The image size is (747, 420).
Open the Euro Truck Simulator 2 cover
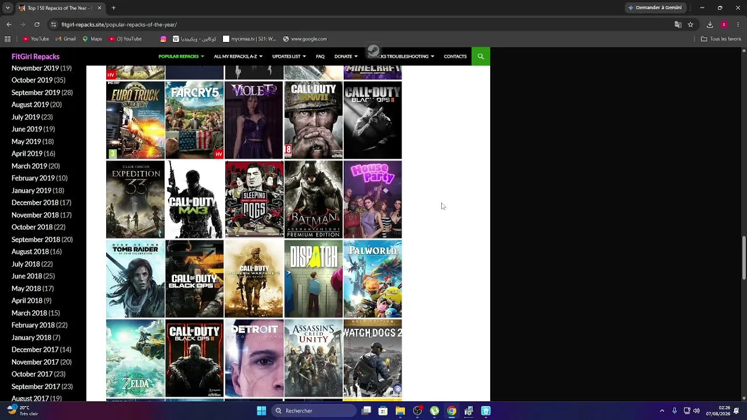pos(135,120)
